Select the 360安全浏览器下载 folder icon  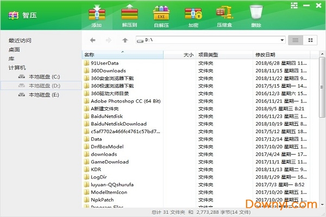[x=86, y=78]
